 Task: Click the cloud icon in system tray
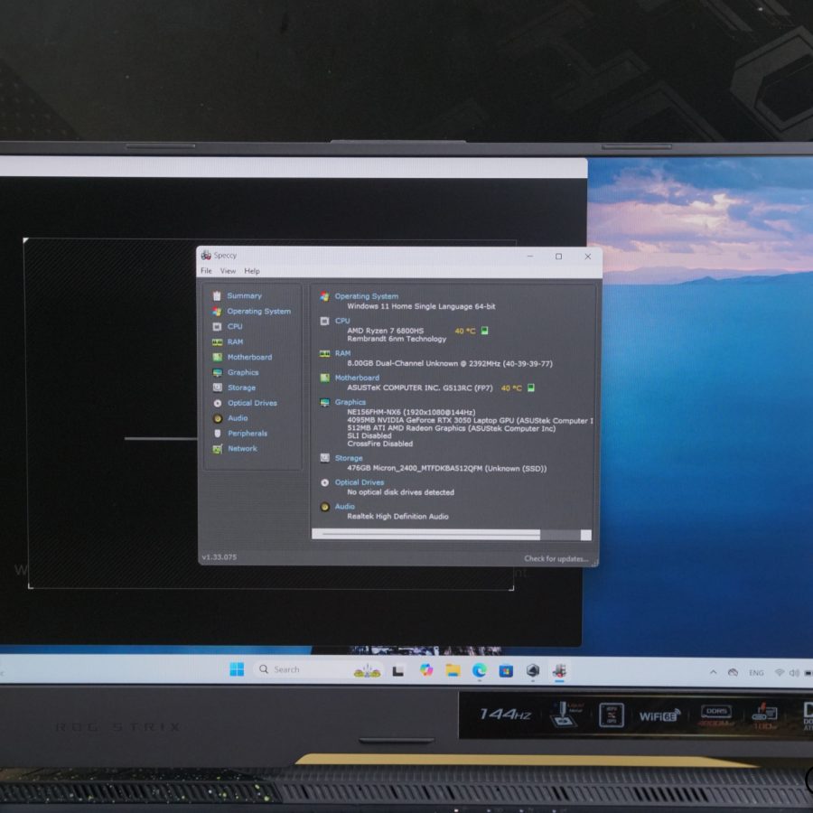tap(733, 672)
